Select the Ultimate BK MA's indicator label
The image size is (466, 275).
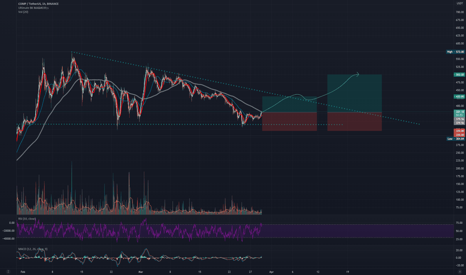(x=33, y=7)
